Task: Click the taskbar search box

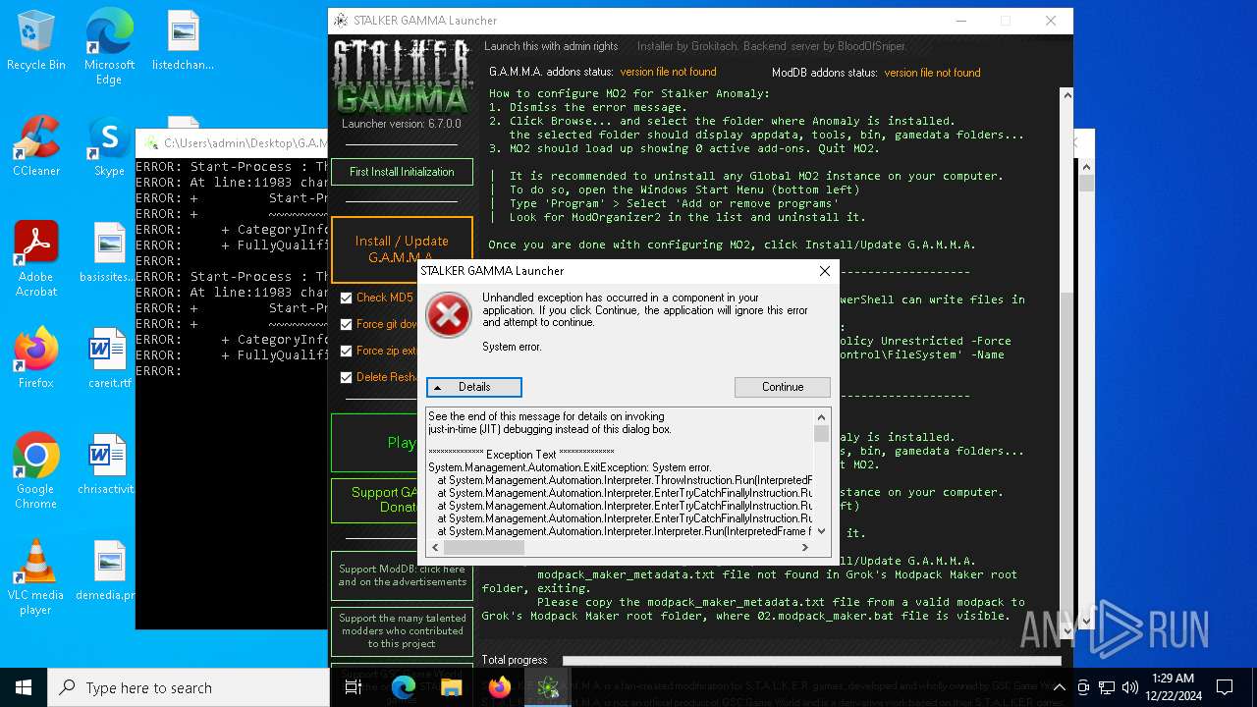Action: click(x=189, y=687)
